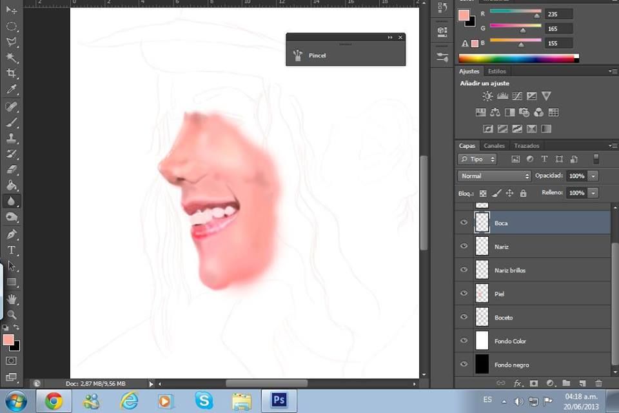Screen dimensions: 619x413
Task: Open the Tipo layer filter dropdown
Action: click(477, 159)
